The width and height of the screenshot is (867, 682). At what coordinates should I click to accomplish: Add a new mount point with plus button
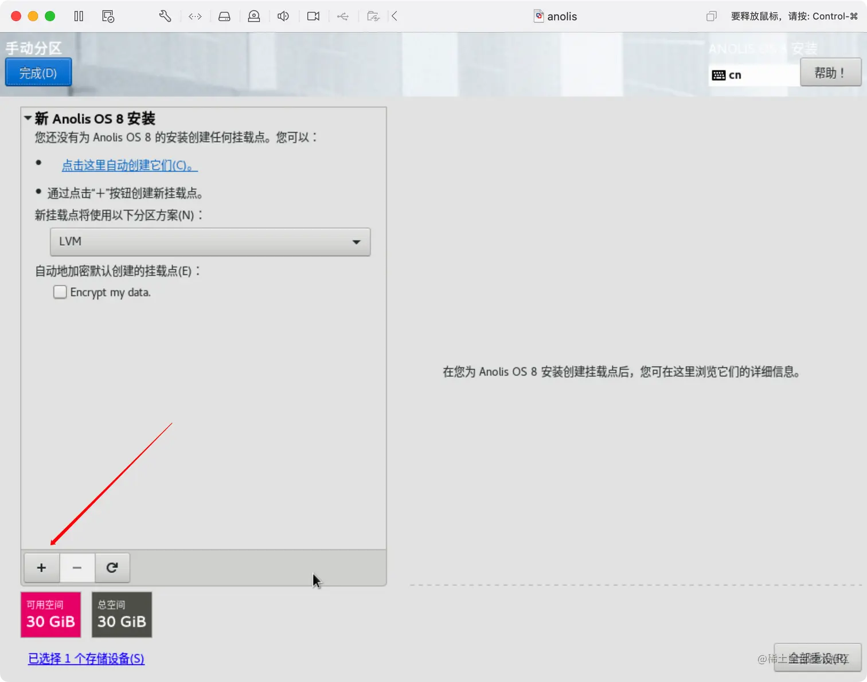(42, 567)
